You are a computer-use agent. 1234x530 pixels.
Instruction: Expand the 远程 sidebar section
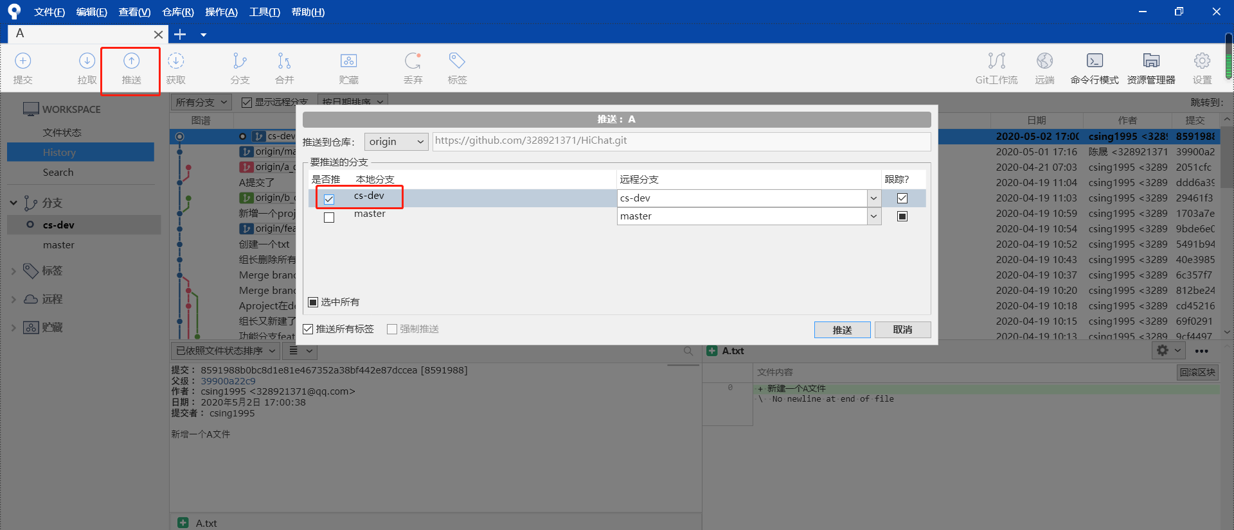pos(13,299)
